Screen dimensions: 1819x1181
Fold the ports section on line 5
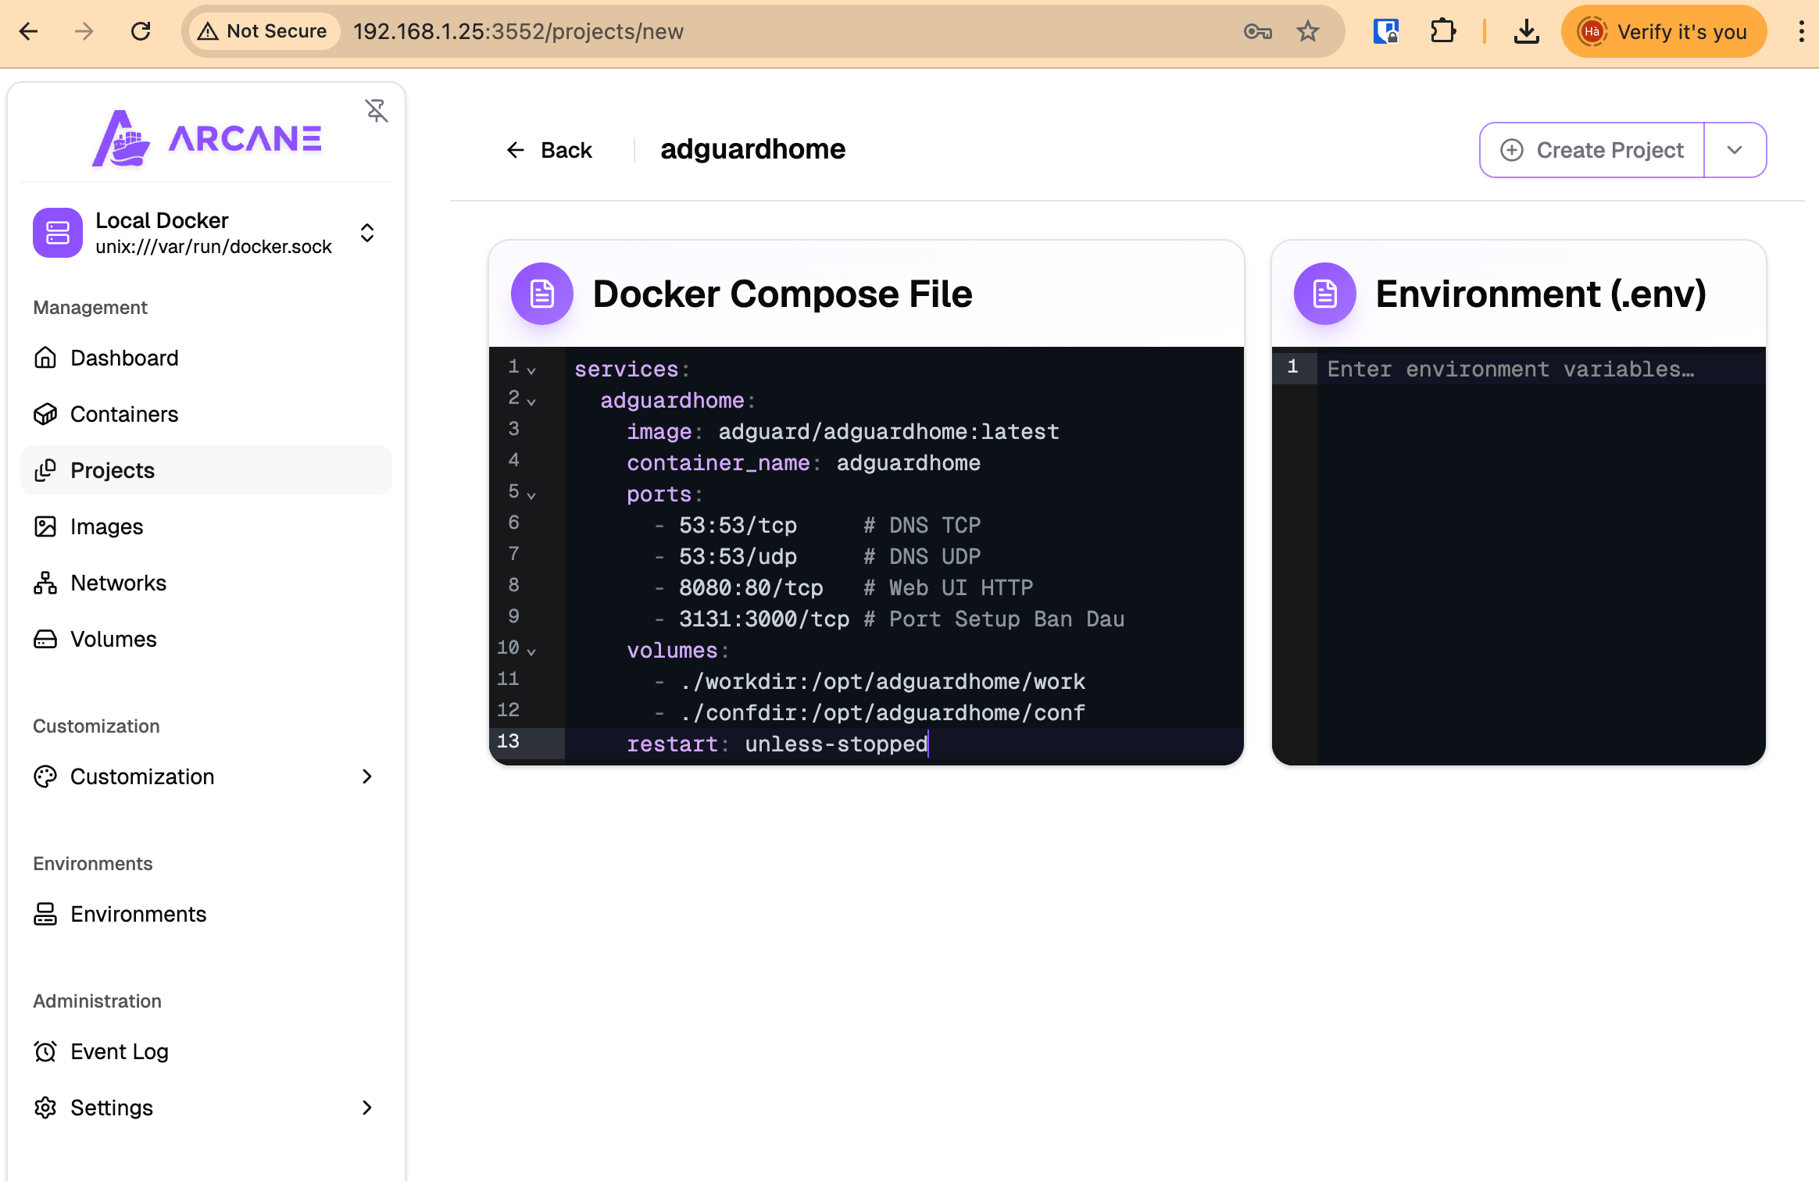coord(531,495)
